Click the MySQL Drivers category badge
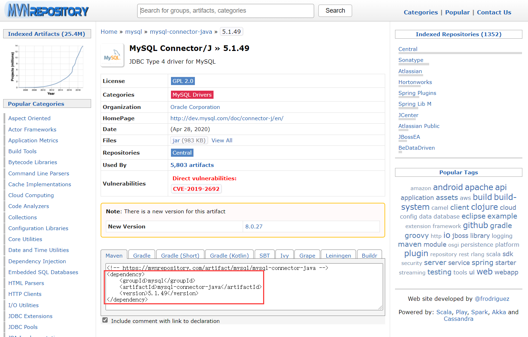This screenshot has height=337, width=528. (x=192, y=95)
